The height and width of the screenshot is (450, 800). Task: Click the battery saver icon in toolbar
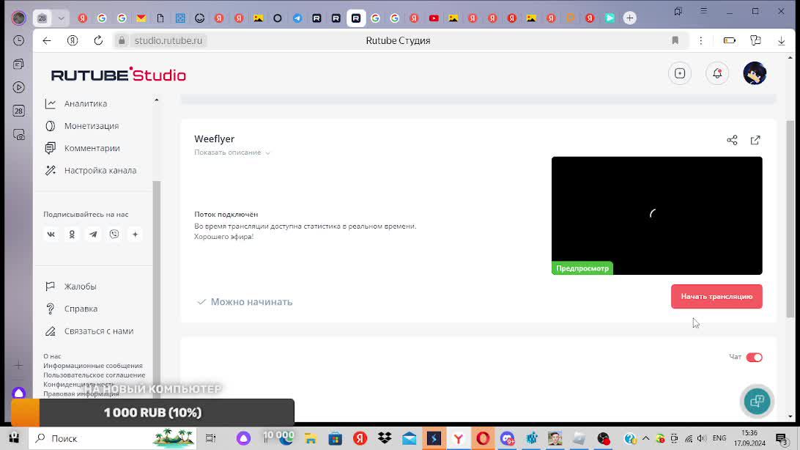[729, 41]
